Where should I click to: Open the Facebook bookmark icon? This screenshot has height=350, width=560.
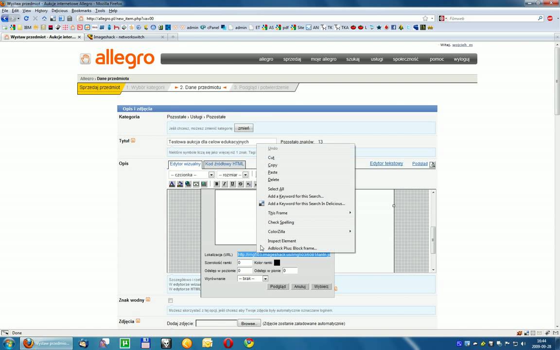coord(394,27)
